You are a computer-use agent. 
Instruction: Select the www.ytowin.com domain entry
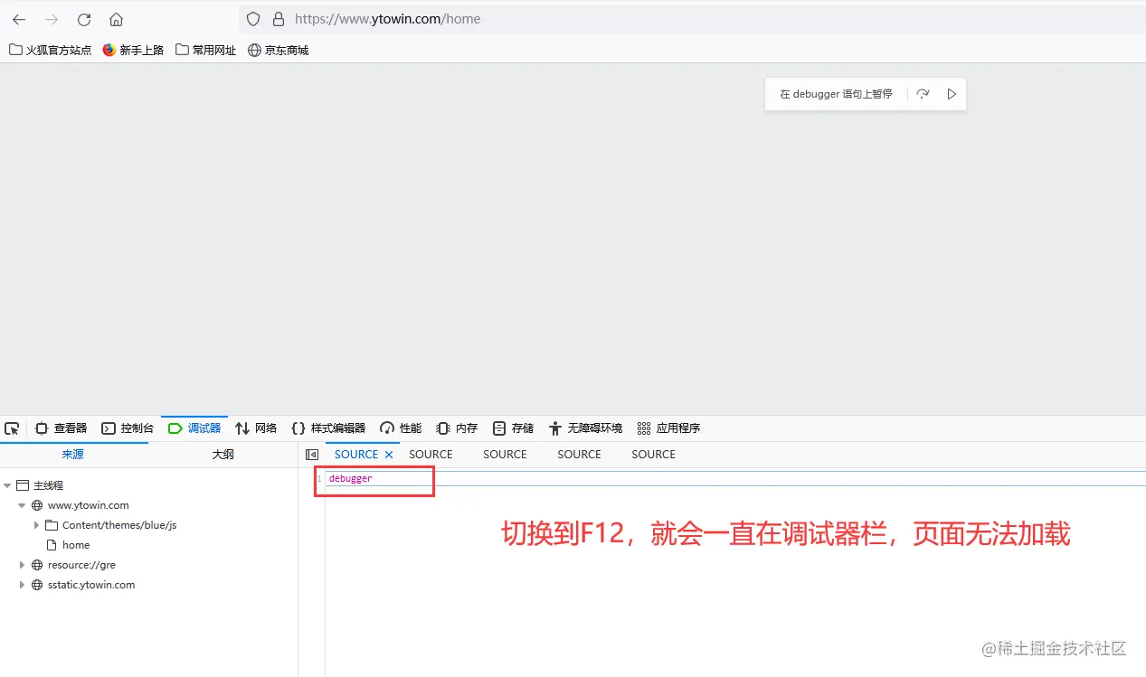coord(89,505)
